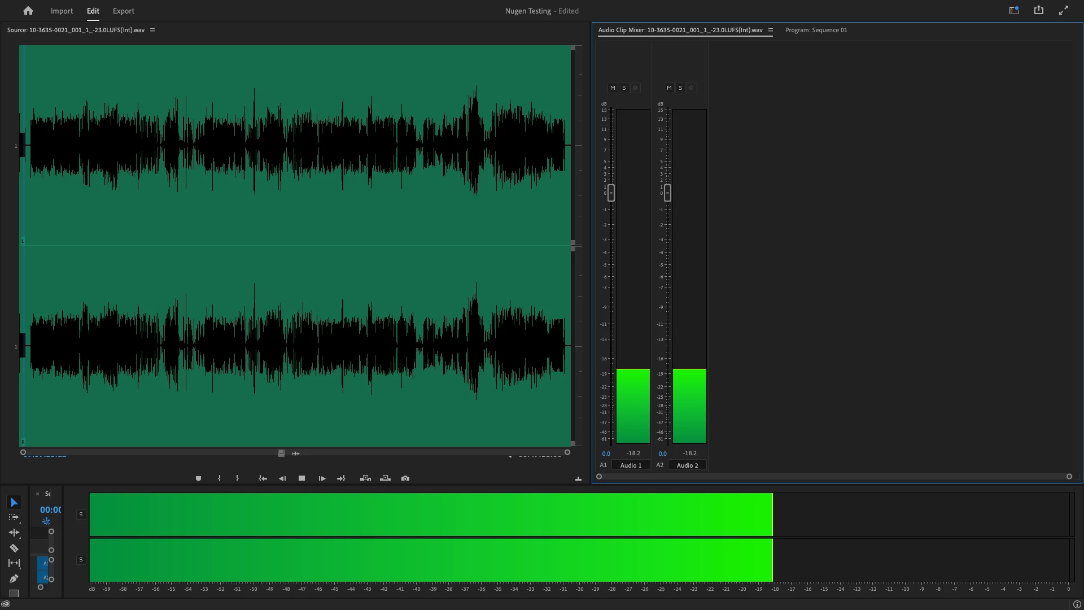Viewport: 1084px width, 610px height.
Task: Select the Ripple Edit tool
Action: coord(14,533)
